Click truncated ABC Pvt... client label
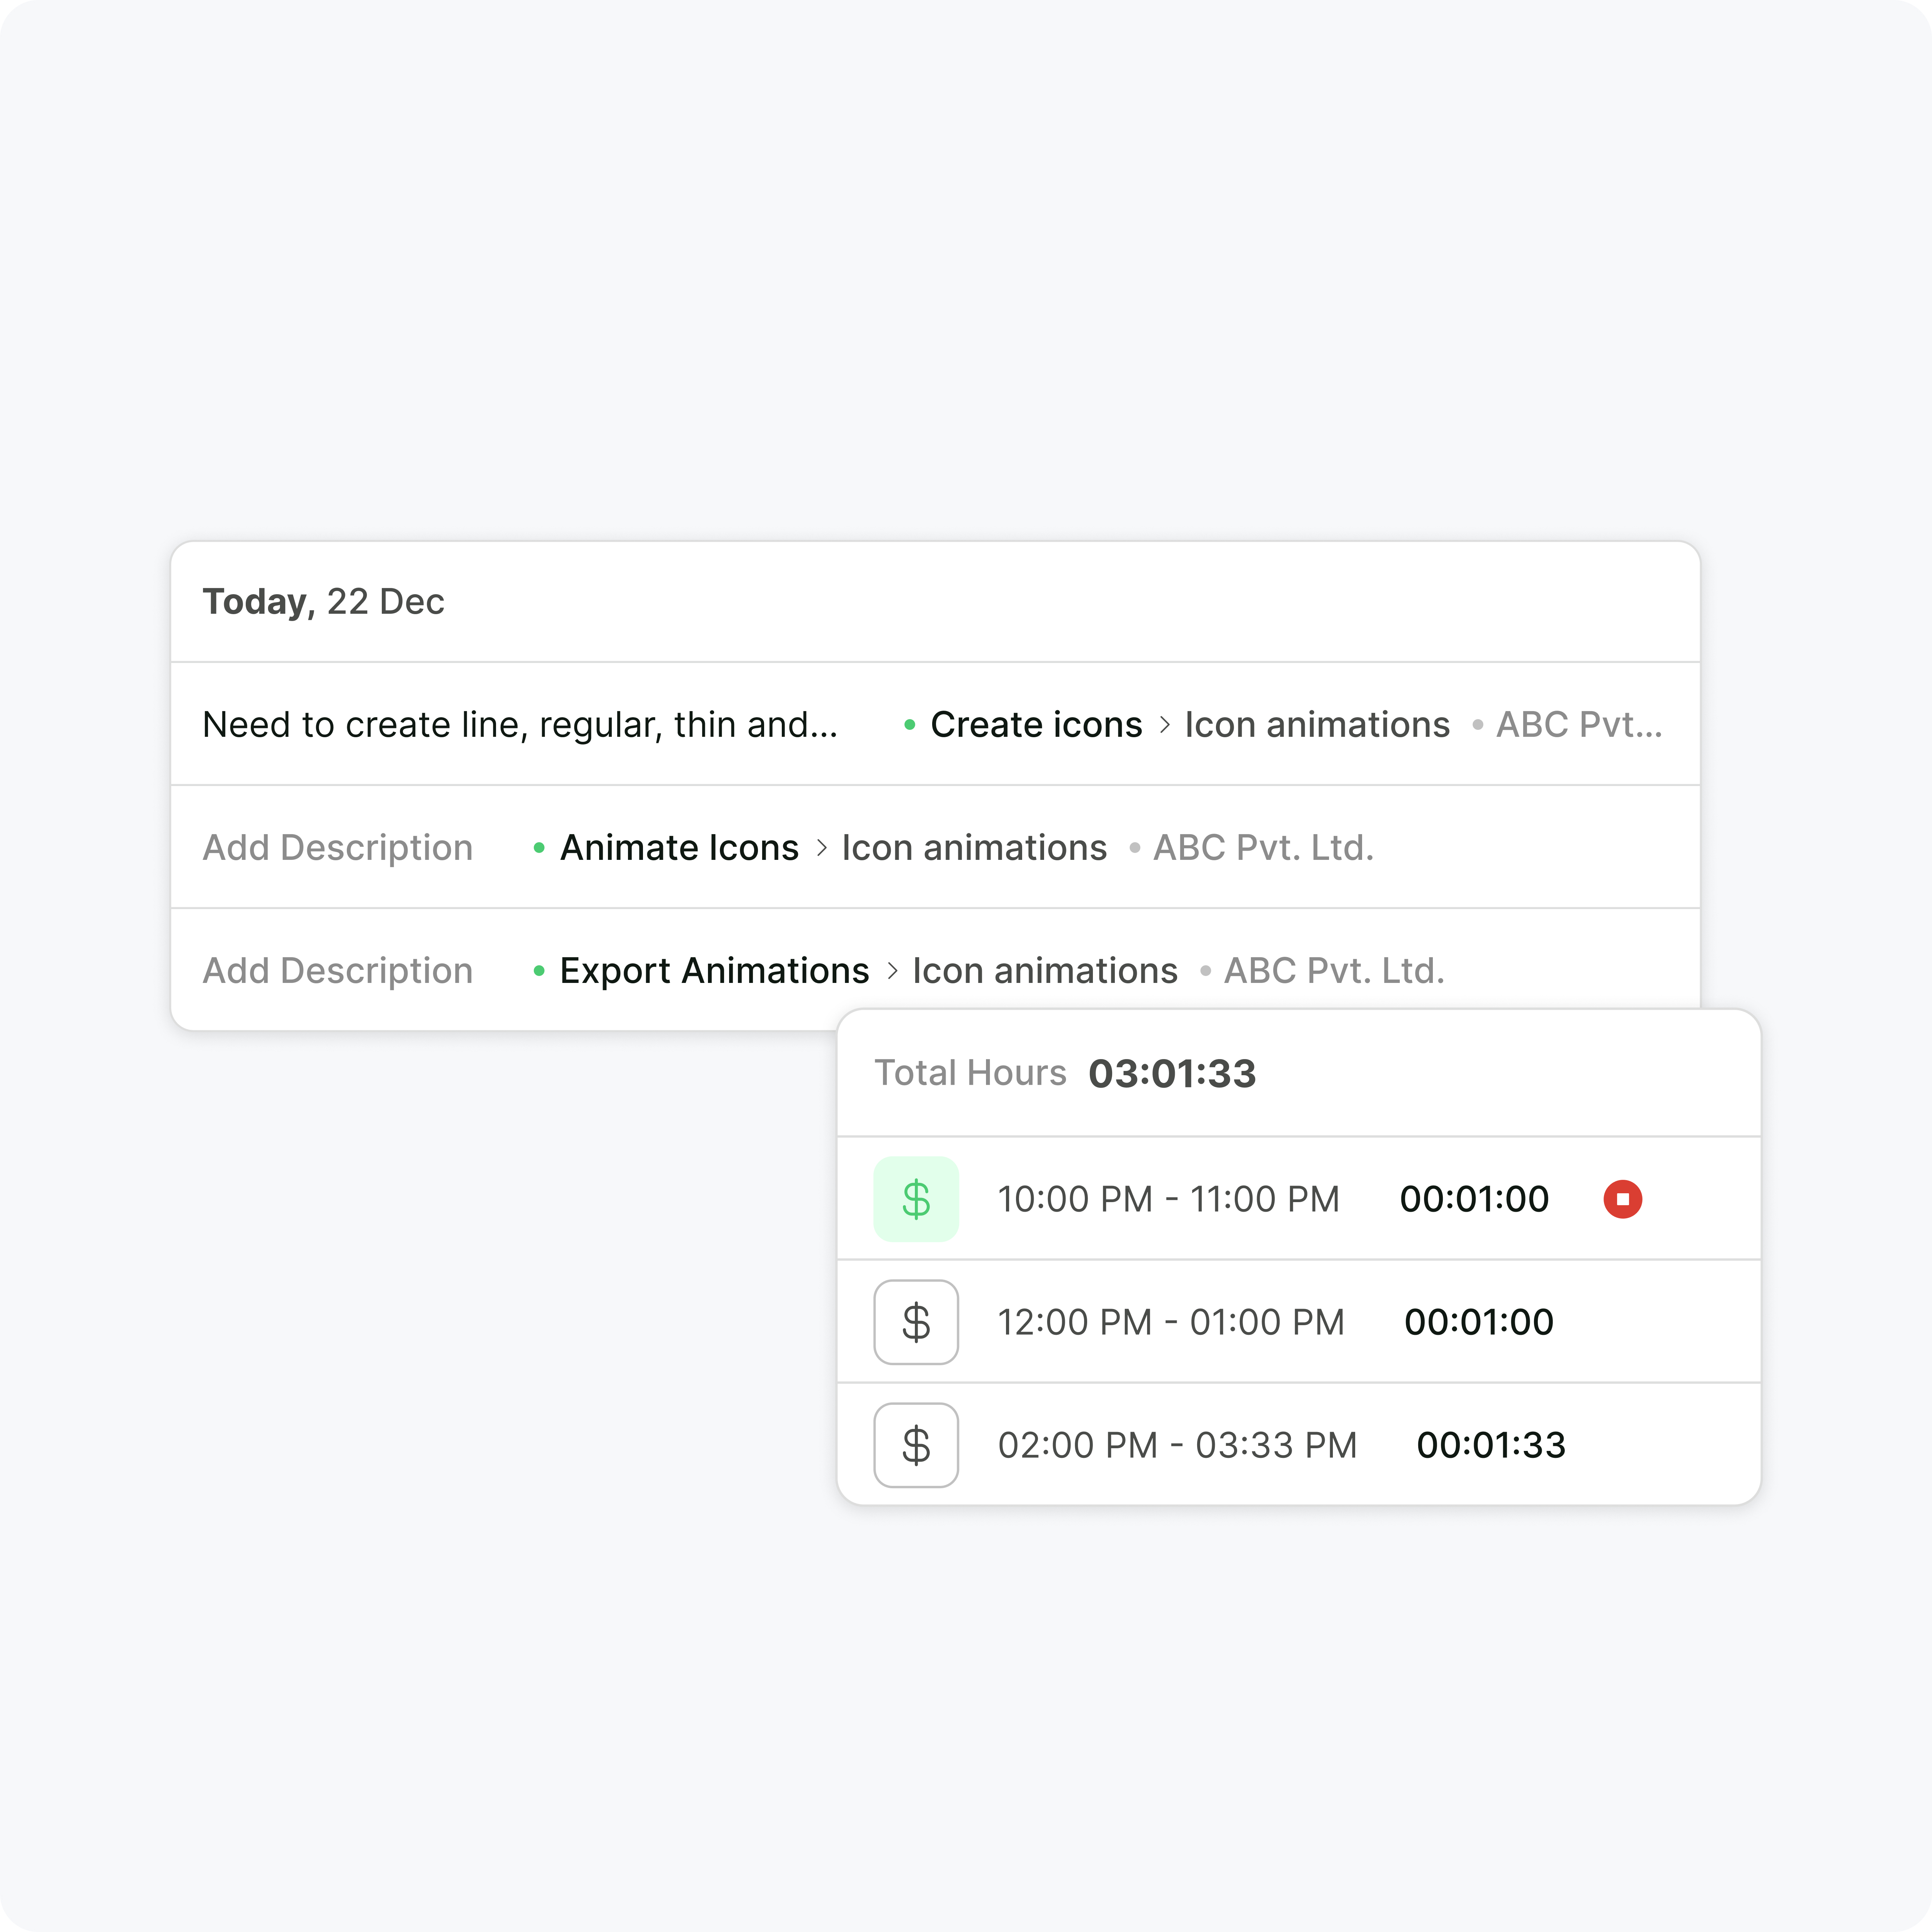This screenshot has width=1932, height=1932. click(x=1578, y=725)
